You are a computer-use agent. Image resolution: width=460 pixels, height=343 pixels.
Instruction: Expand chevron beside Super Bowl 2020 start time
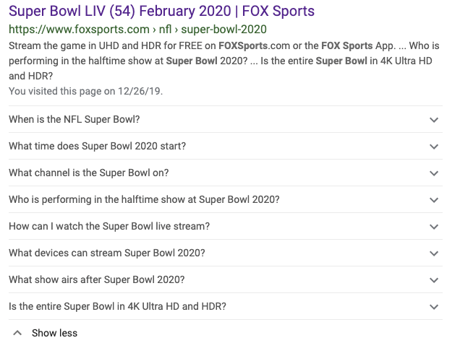(434, 147)
